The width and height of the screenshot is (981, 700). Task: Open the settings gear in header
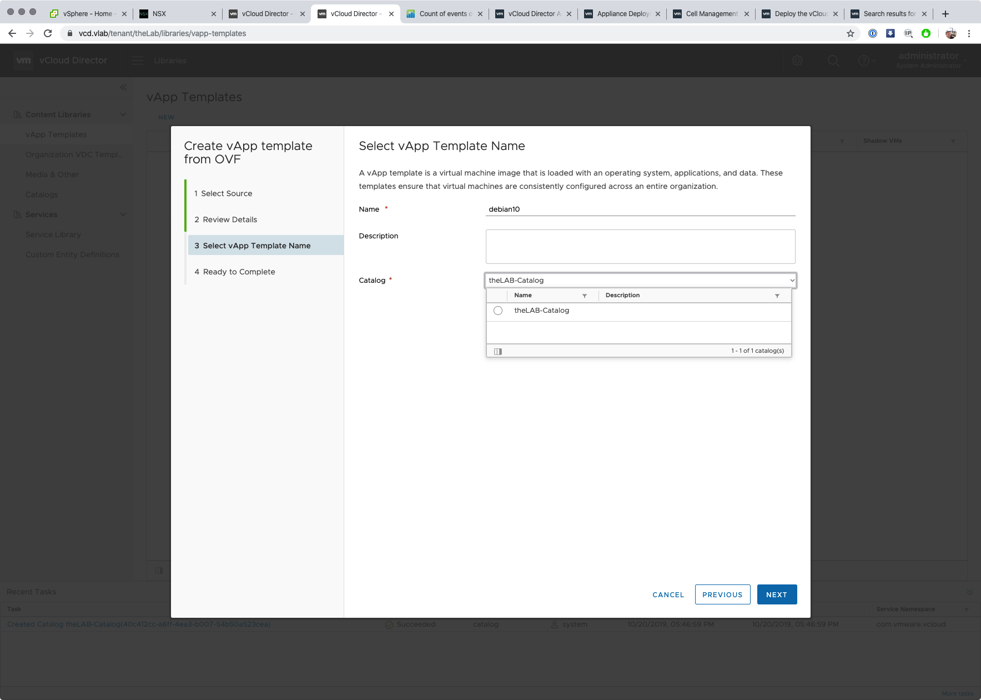[797, 61]
